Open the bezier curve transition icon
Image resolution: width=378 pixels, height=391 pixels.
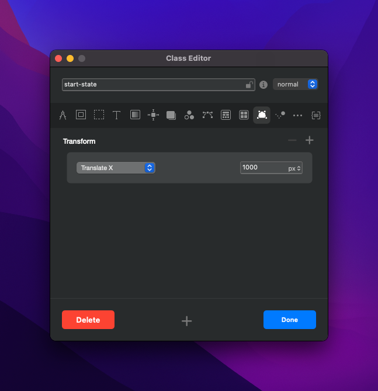tap(207, 115)
